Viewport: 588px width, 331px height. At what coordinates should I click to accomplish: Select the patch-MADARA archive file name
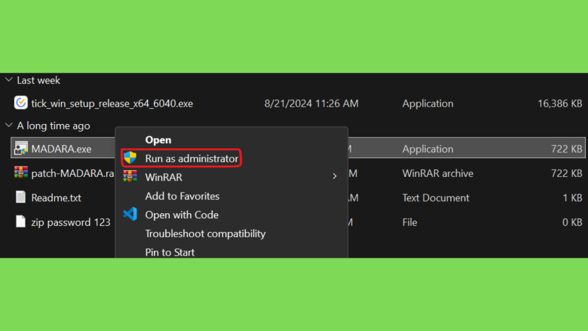tap(73, 174)
